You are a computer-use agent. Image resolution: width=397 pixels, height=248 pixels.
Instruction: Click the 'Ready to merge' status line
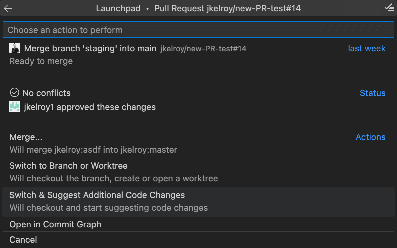click(41, 61)
